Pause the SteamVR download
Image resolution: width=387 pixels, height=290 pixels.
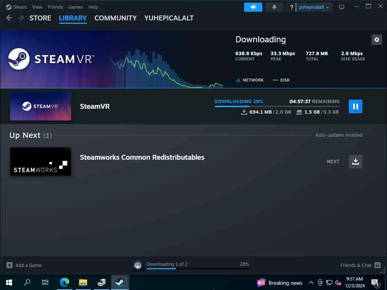point(355,106)
